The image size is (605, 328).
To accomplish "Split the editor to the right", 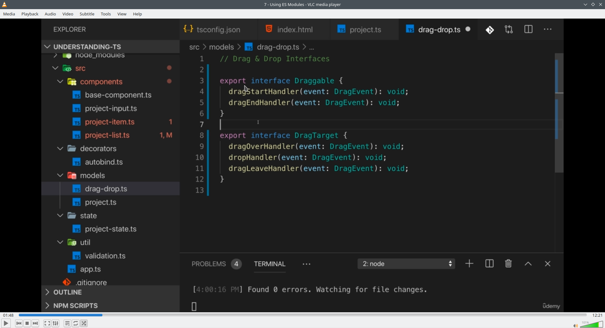I will coord(528,30).
